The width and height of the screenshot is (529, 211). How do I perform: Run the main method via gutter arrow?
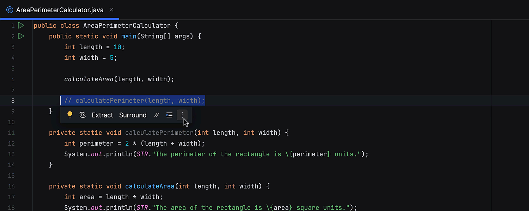(x=21, y=36)
